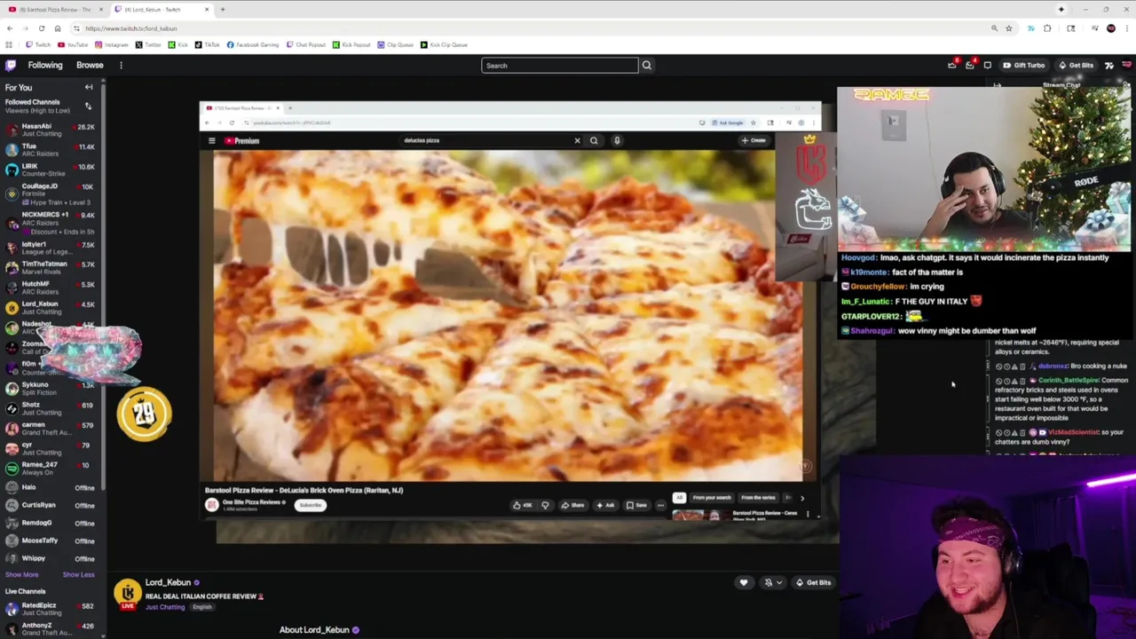Open the Chrome profile avatar
Image resolution: width=1136 pixels, height=639 pixels.
point(1111,28)
